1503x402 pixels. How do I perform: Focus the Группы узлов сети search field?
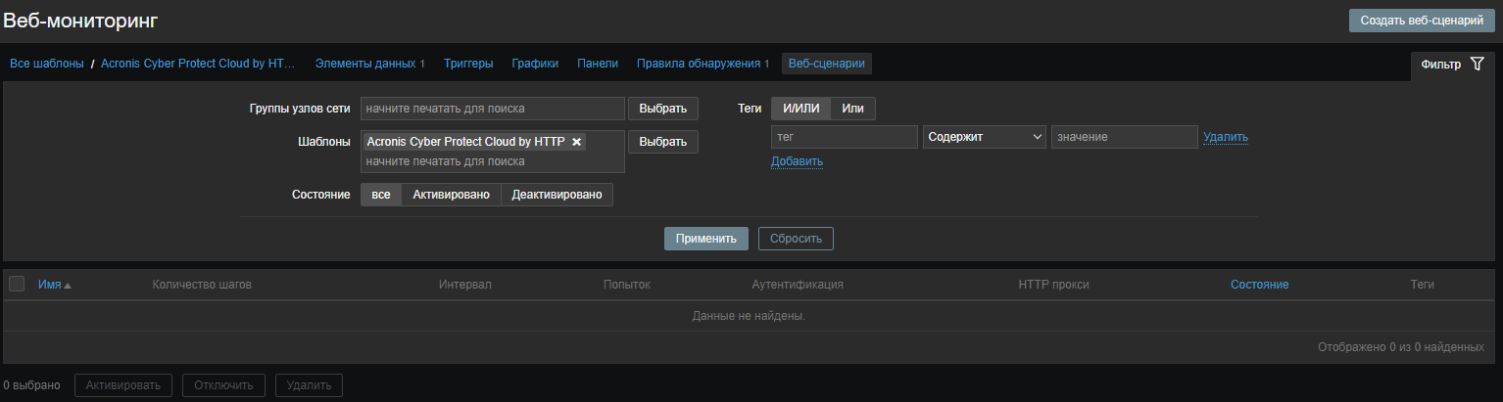point(492,109)
